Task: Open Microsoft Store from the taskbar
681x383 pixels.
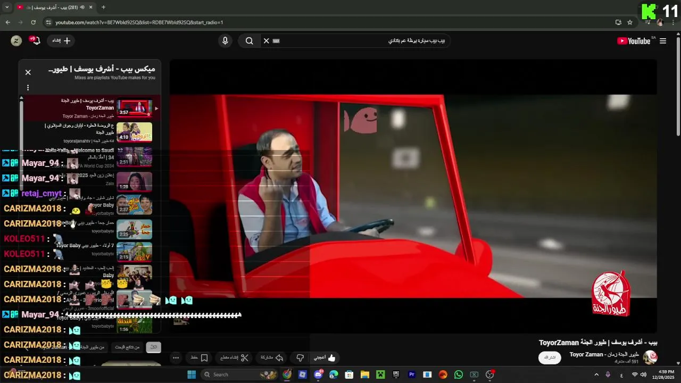Action: click(x=349, y=374)
